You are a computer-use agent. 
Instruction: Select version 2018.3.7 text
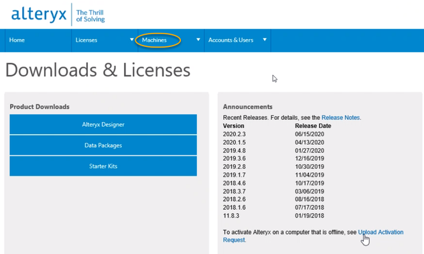(234, 191)
